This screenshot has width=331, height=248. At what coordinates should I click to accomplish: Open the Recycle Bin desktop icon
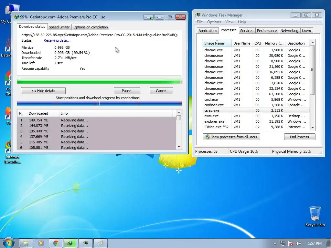pos(315,217)
